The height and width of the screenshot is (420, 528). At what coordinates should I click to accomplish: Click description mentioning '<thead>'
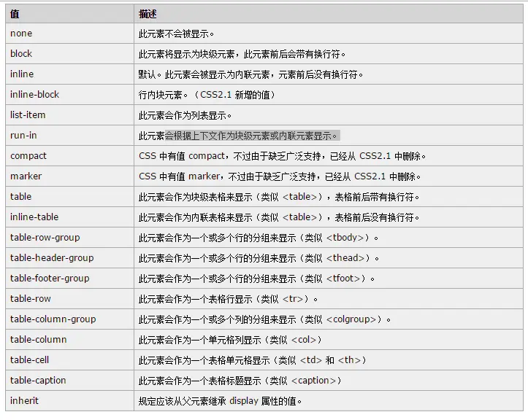259,258
